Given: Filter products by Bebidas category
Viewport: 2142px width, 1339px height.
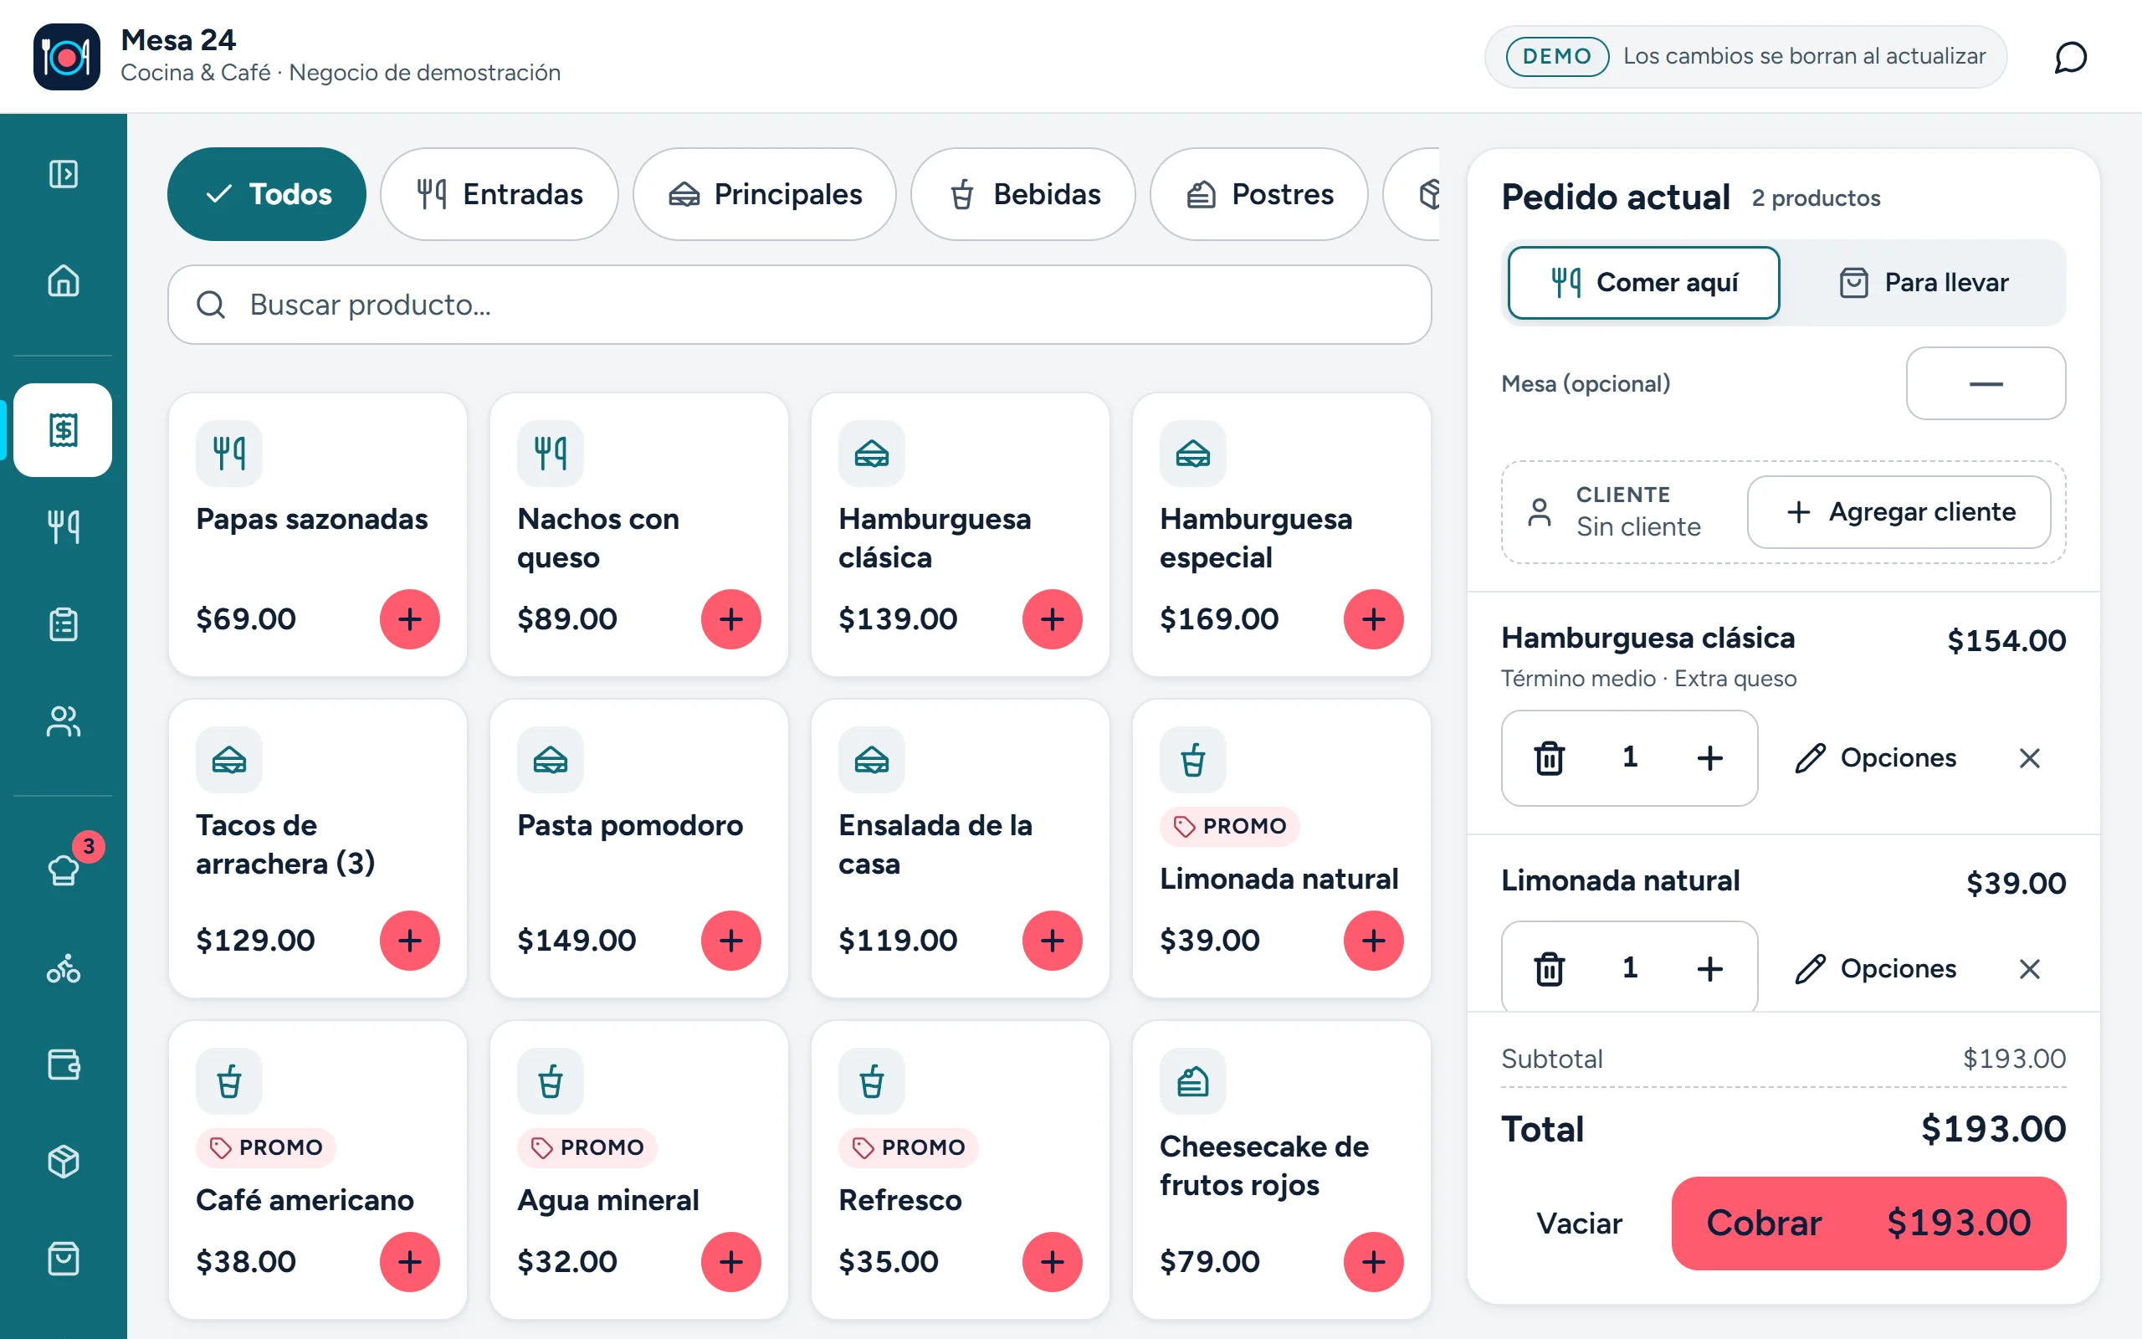Looking at the screenshot, I should pyautogui.click(x=1022, y=194).
